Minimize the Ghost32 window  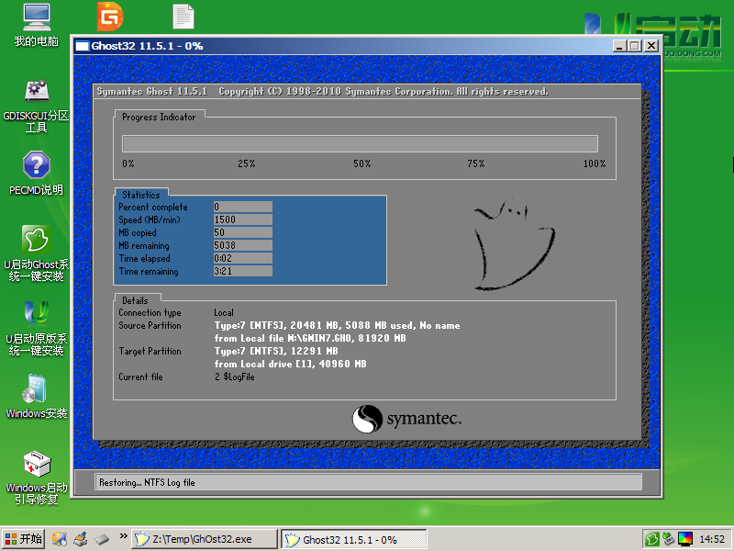[x=620, y=46]
